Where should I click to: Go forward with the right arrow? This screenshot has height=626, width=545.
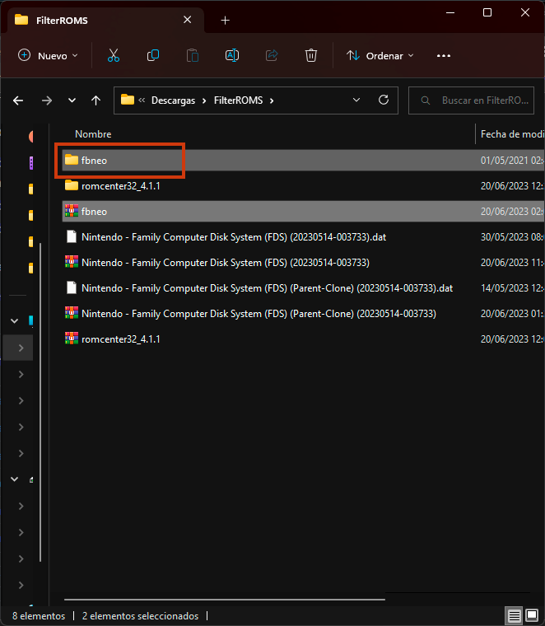(47, 100)
